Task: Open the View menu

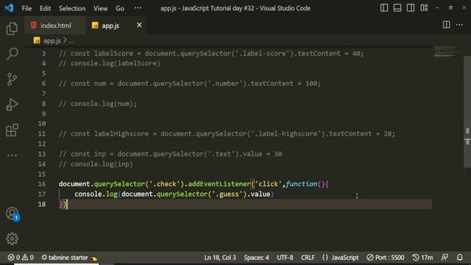Action: click(100, 8)
